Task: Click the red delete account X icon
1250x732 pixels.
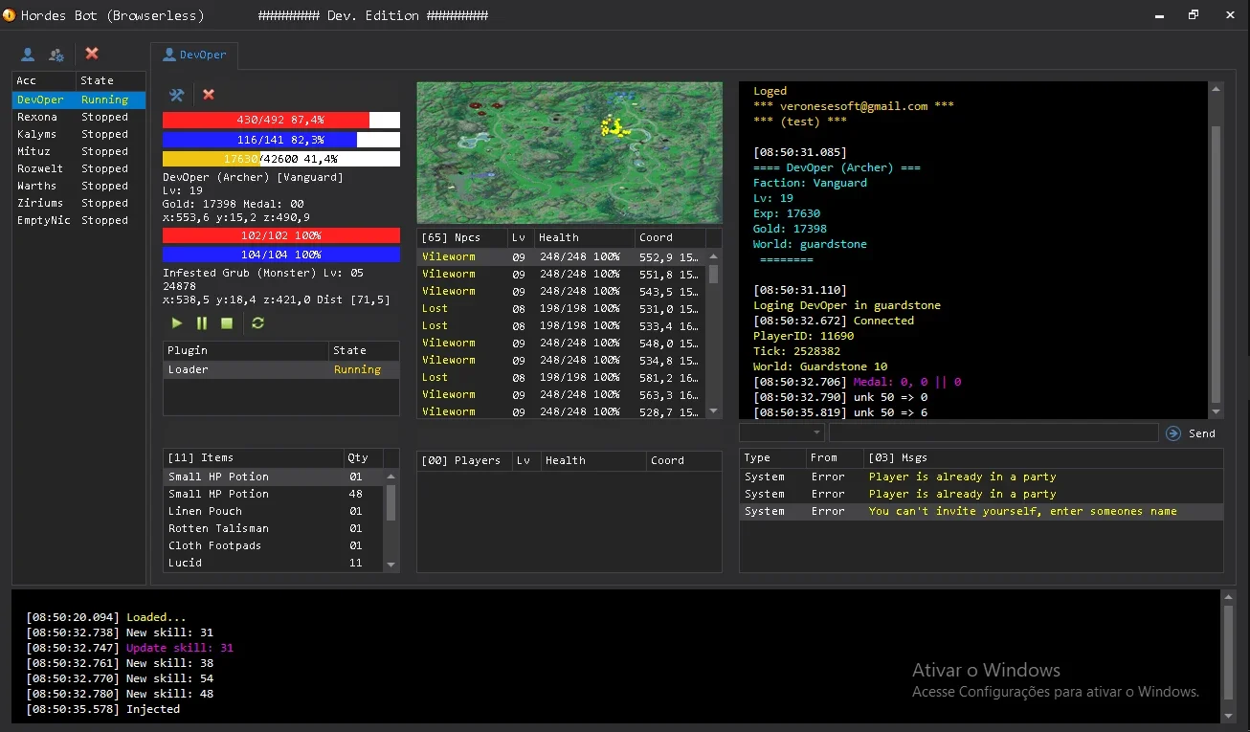Action: (x=92, y=54)
